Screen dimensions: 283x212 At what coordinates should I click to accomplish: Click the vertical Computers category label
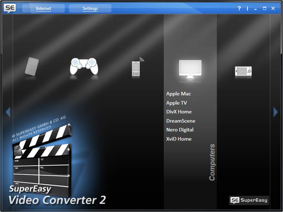click(212, 162)
